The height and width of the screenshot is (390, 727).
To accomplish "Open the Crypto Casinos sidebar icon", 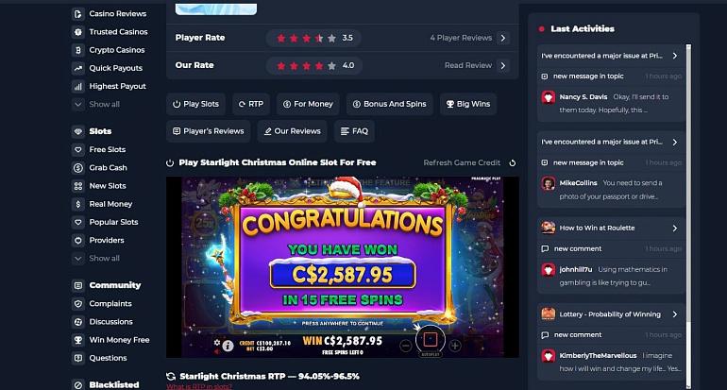I will (77, 50).
